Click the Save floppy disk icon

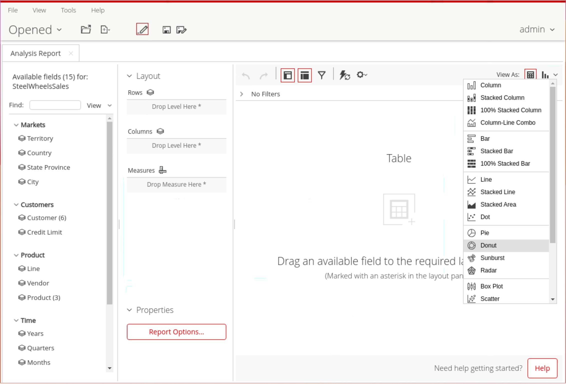[x=166, y=30]
